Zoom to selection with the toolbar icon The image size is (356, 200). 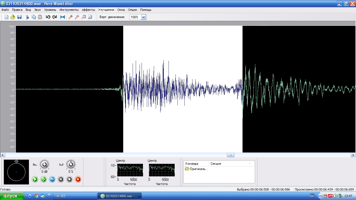(x=83, y=17)
